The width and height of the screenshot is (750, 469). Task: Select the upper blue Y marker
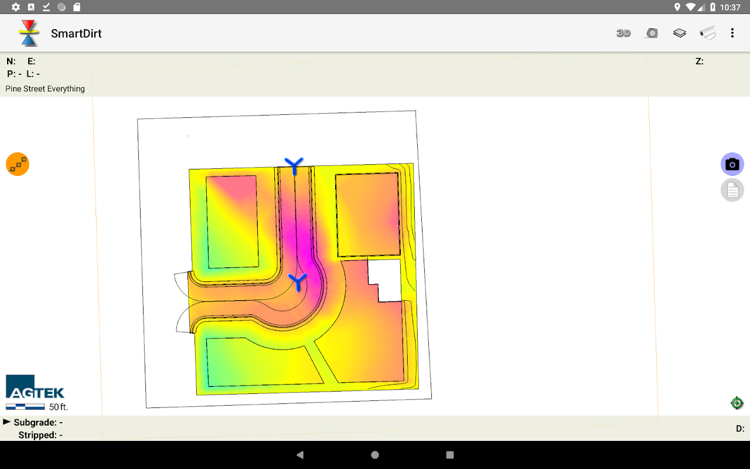(294, 165)
